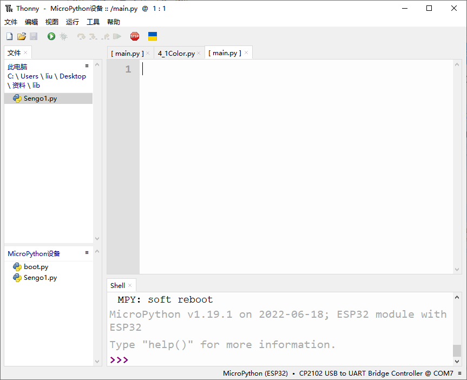Close the 文件 panel
The width and height of the screenshot is (467, 380).
[25, 53]
